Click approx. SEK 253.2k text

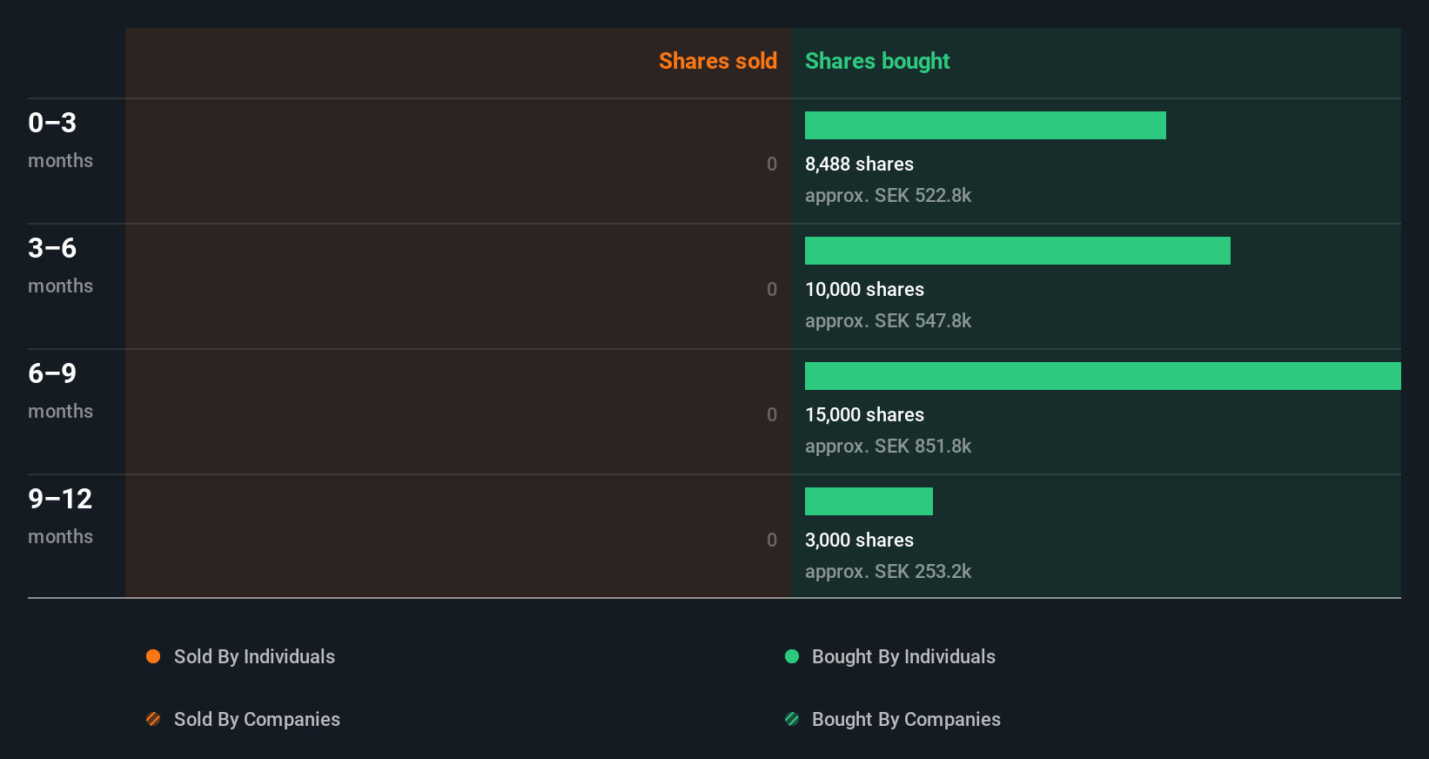pyautogui.click(x=888, y=571)
